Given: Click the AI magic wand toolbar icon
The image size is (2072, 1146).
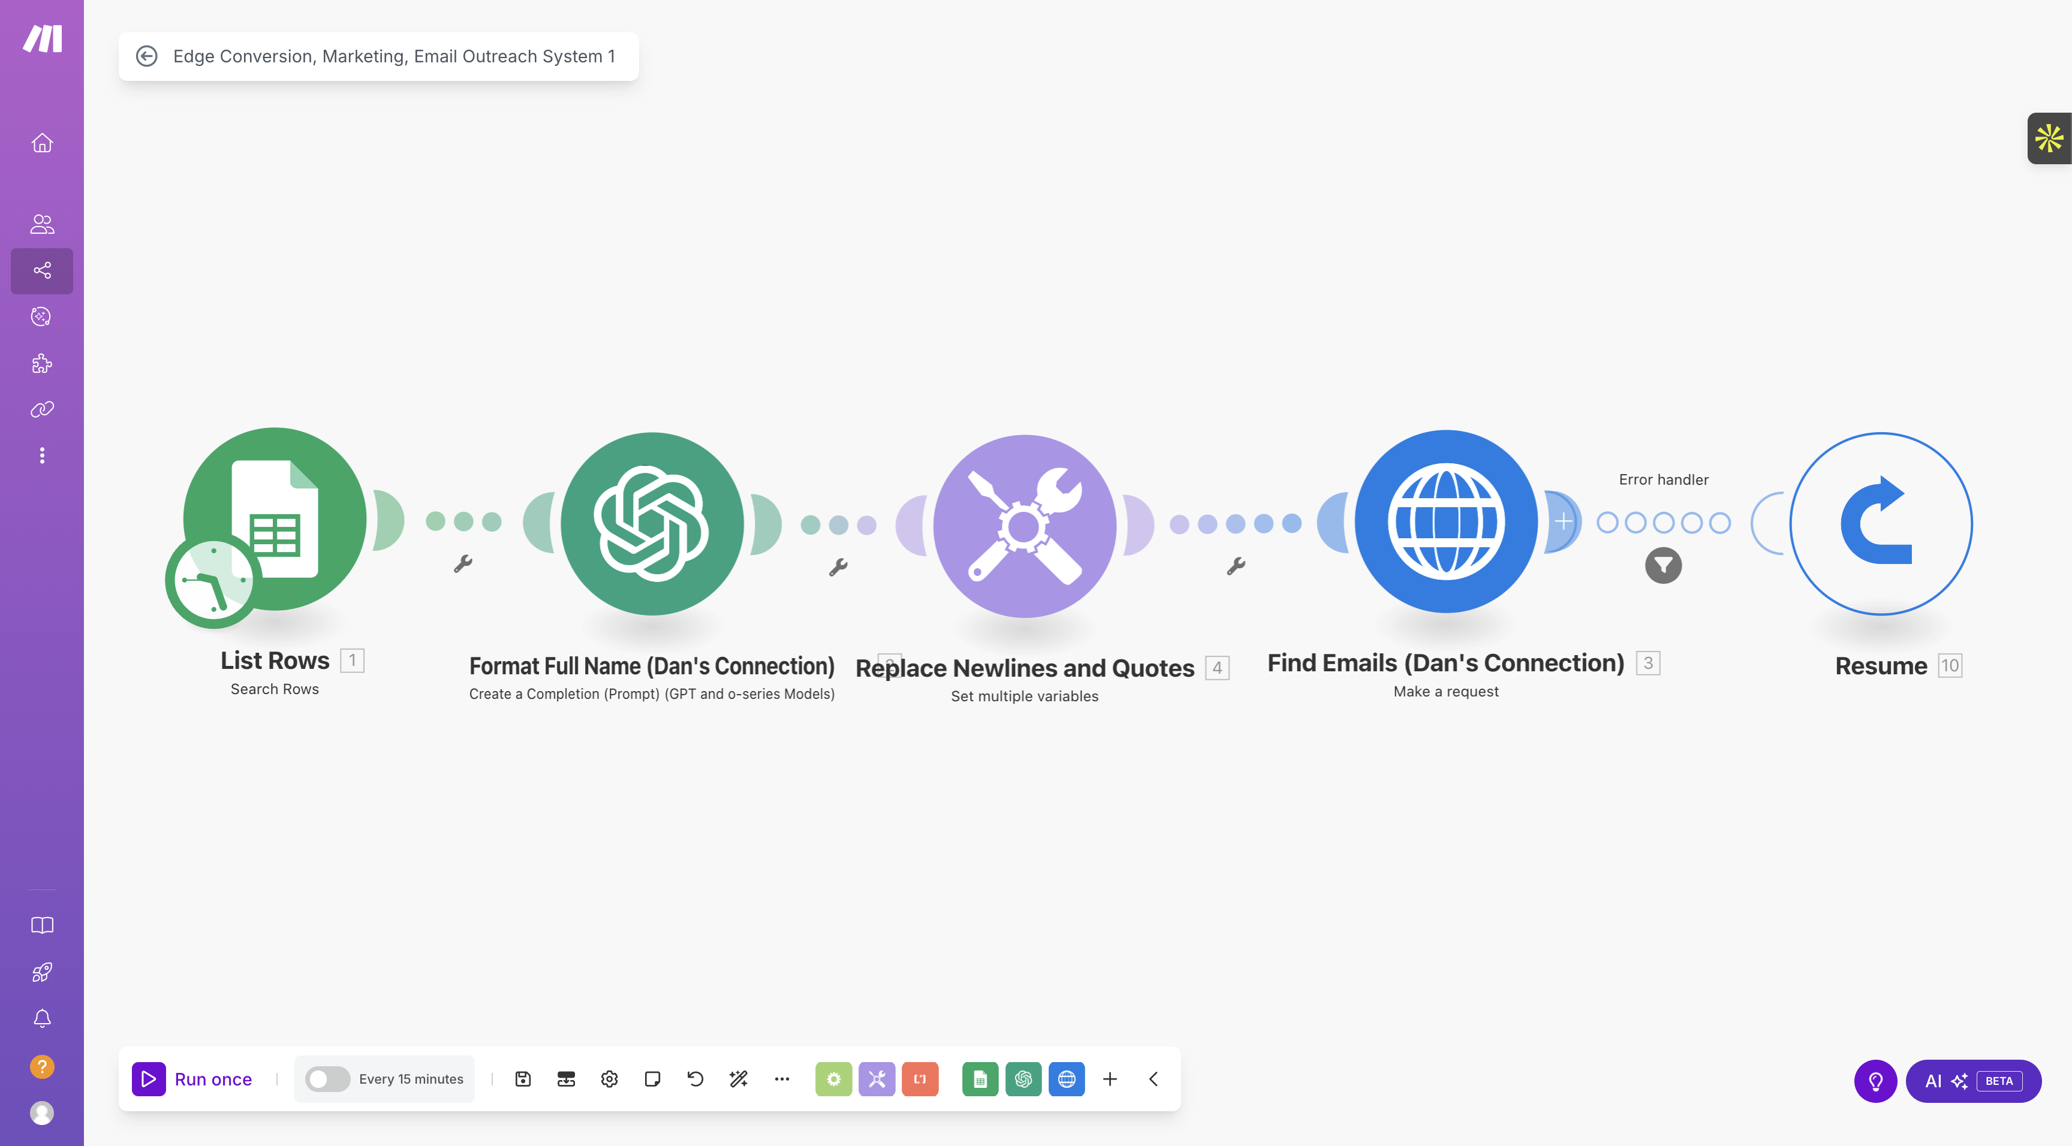Looking at the screenshot, I should (737, 1079).
